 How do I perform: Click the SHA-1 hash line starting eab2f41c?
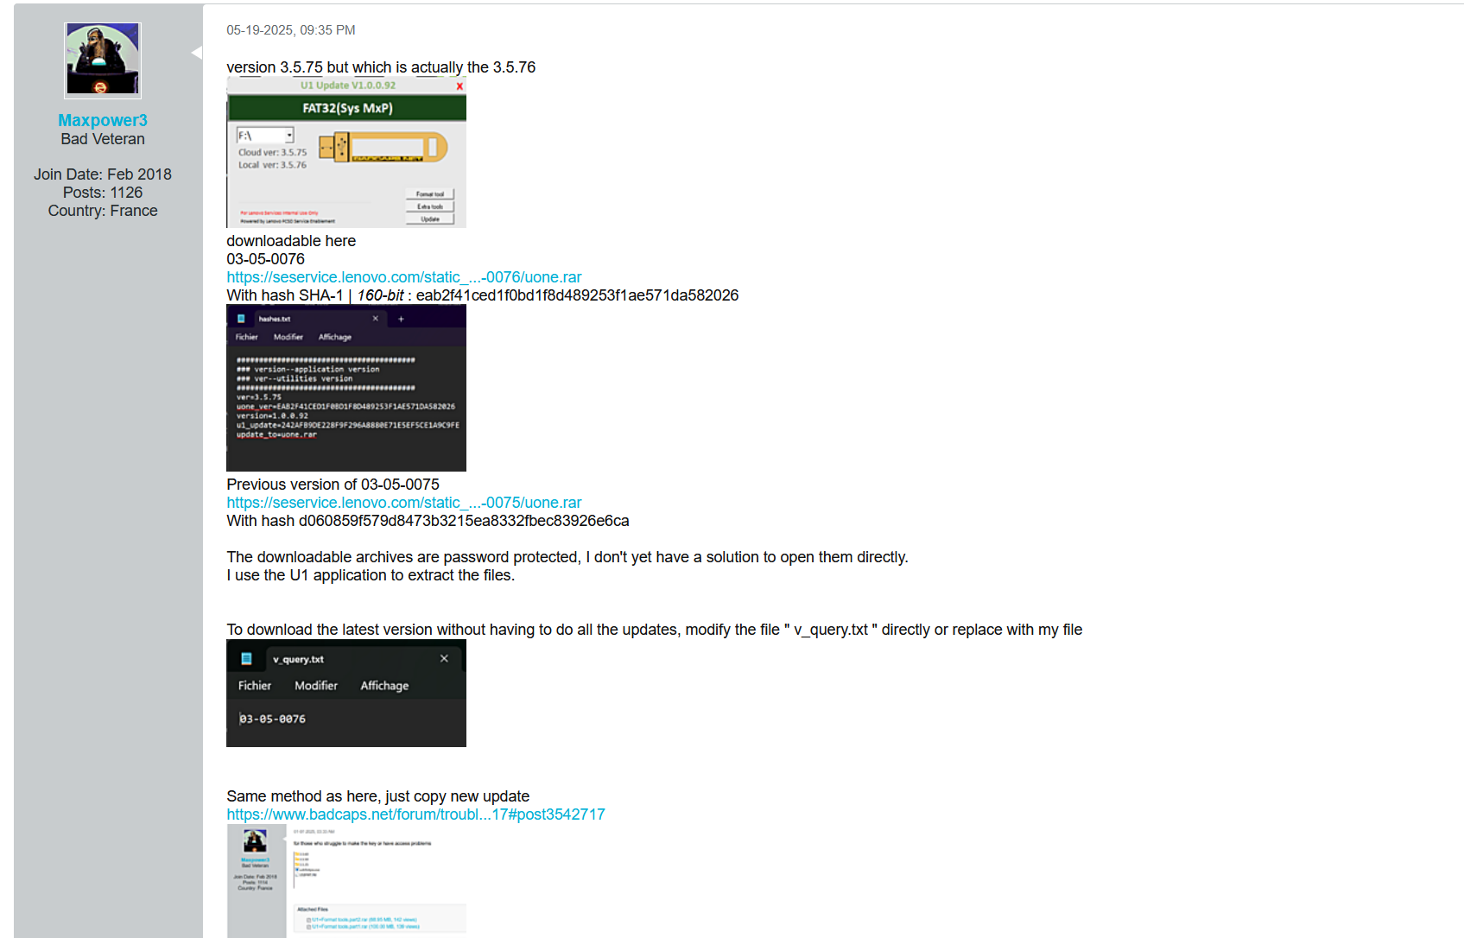pos(483,295)
